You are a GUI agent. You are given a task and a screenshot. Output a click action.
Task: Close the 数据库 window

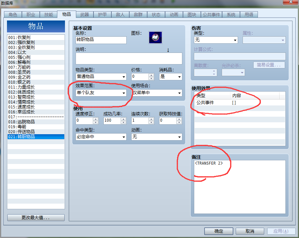pos(291,2)
